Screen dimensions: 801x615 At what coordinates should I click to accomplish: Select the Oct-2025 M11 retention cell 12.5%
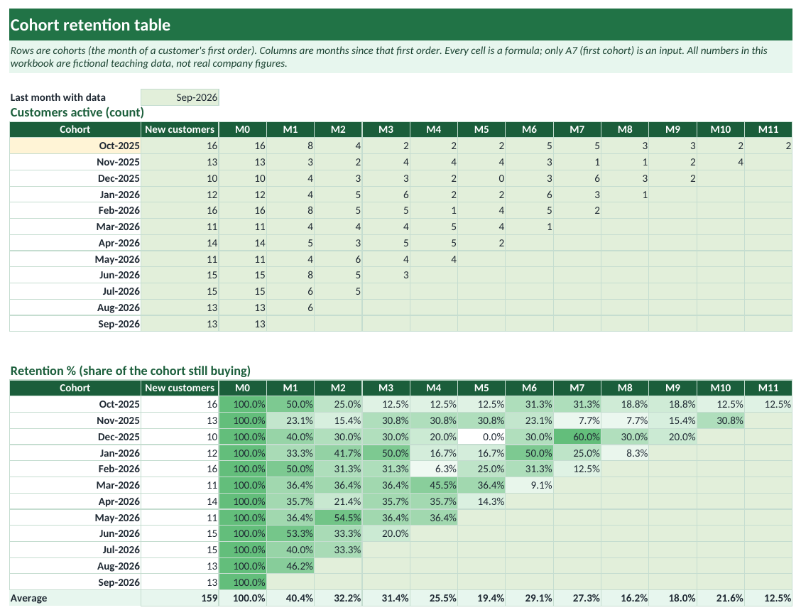click(x=768, y=404)
